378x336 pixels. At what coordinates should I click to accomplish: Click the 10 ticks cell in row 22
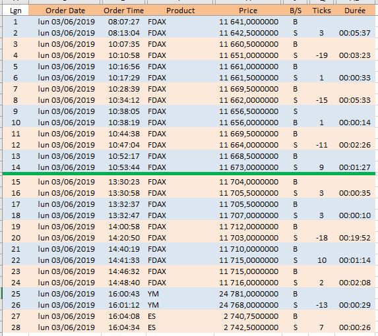click(321, 260)
